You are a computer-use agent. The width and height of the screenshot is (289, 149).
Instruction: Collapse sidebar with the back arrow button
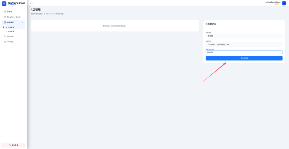[x=30, y=3]
